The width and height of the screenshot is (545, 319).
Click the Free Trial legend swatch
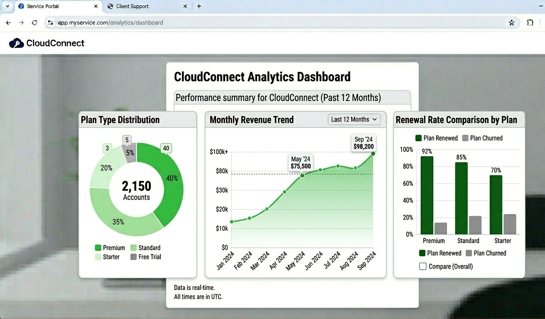coord(133,257)
